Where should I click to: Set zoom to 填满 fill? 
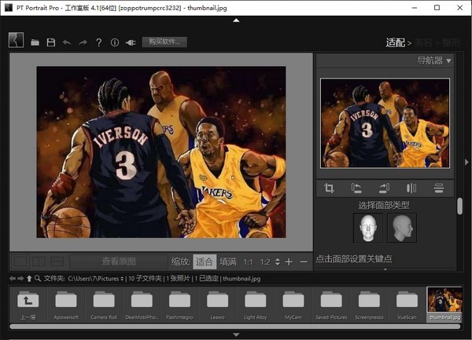coord(227,261)
